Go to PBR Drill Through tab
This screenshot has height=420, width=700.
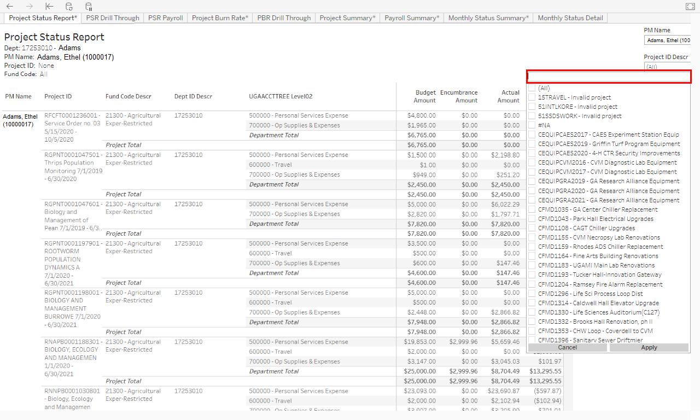[284, 18]
